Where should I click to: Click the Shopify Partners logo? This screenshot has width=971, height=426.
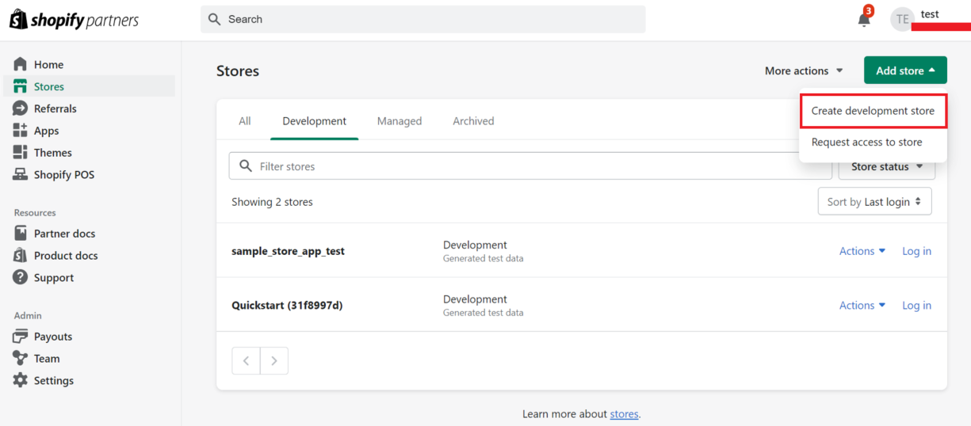click(74, 20)
